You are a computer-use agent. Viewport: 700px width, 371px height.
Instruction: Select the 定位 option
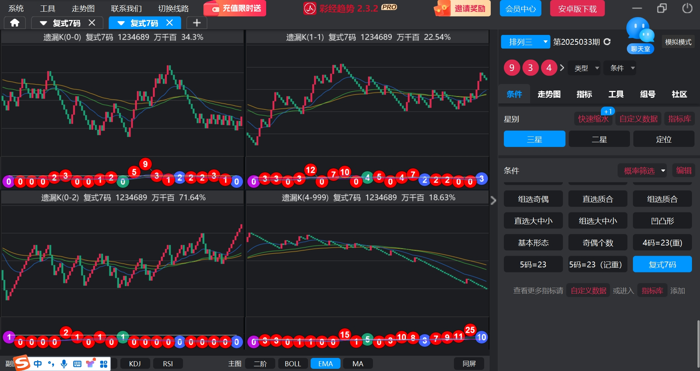664,139
